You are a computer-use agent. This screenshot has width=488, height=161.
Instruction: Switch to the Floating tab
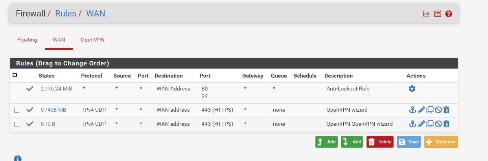(x=27, y=40)
